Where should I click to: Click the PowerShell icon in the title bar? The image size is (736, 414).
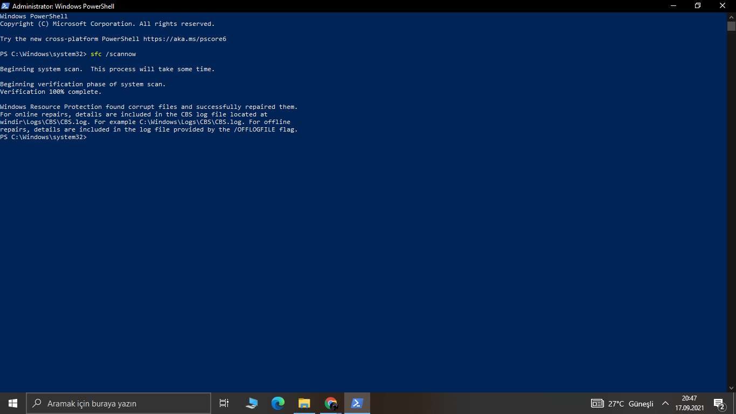[x=5, y=6]
